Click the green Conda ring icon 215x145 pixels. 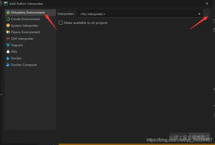(8, 19)
